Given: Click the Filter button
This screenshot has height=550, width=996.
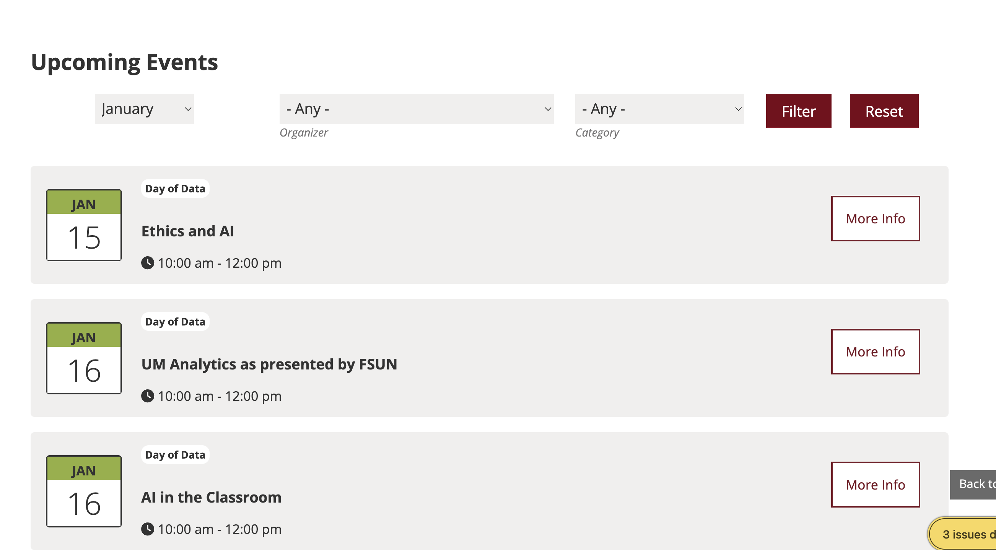Looking at the screenshot, I should coord(798,111).
